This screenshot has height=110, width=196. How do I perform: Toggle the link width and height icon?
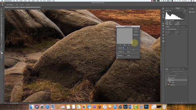pos(173,32)
